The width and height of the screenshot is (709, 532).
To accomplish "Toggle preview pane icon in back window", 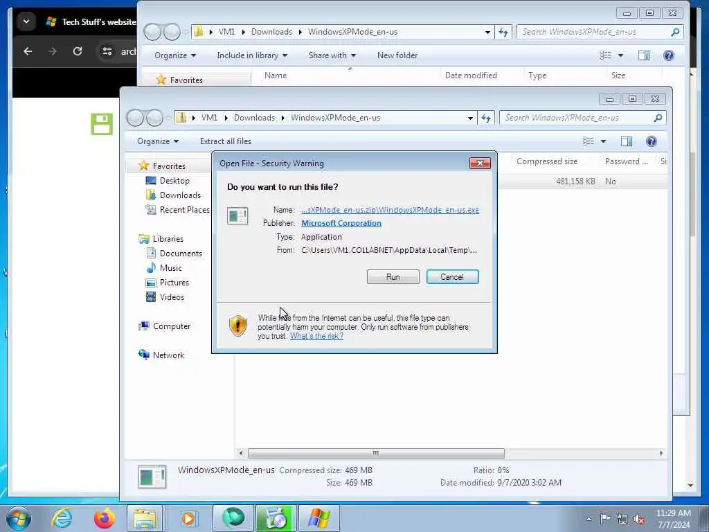I will click(x=643, y=55).
